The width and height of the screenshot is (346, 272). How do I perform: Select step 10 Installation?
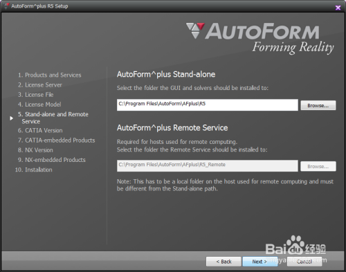pos(34,170)
